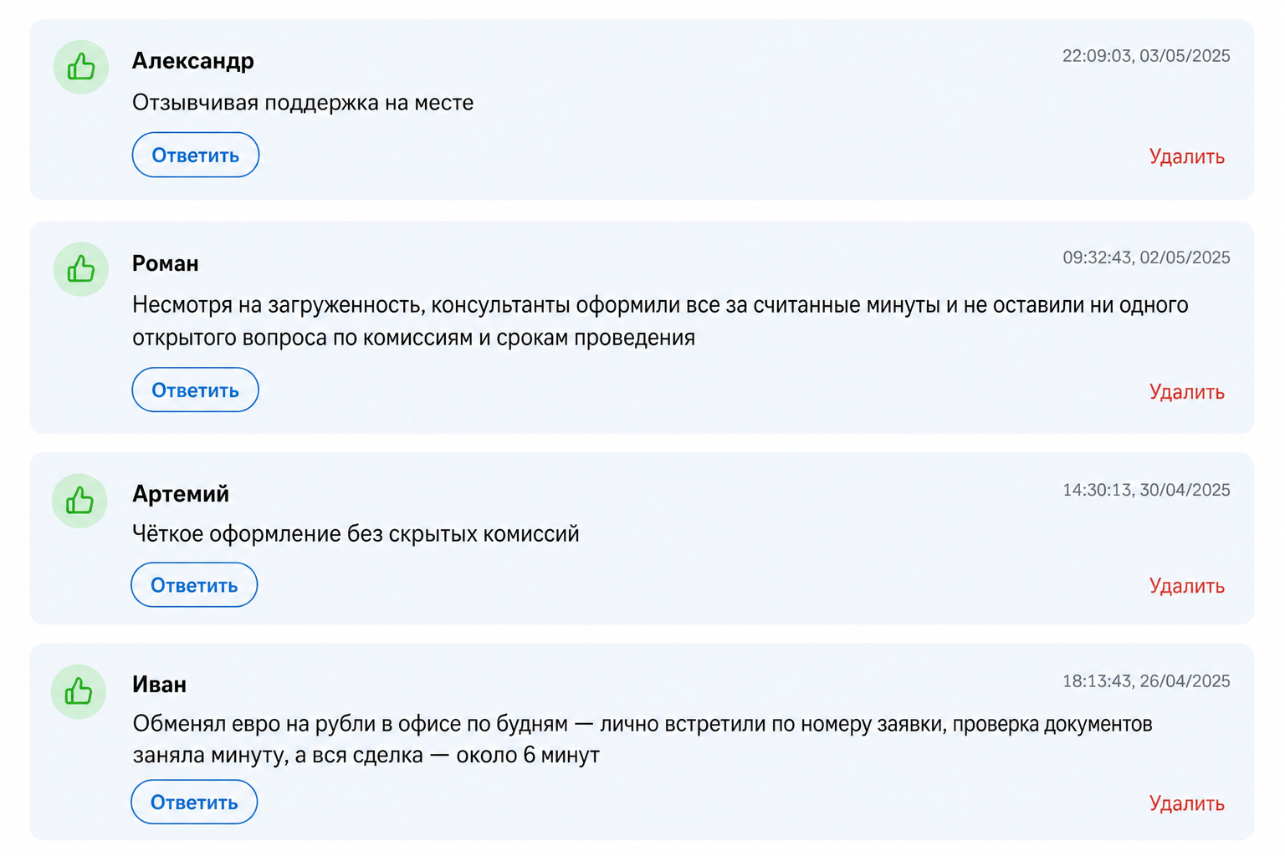This screenshot has height=856, width=1285.
Task: Click on reviewer name Роман
Action: (166, 263)
